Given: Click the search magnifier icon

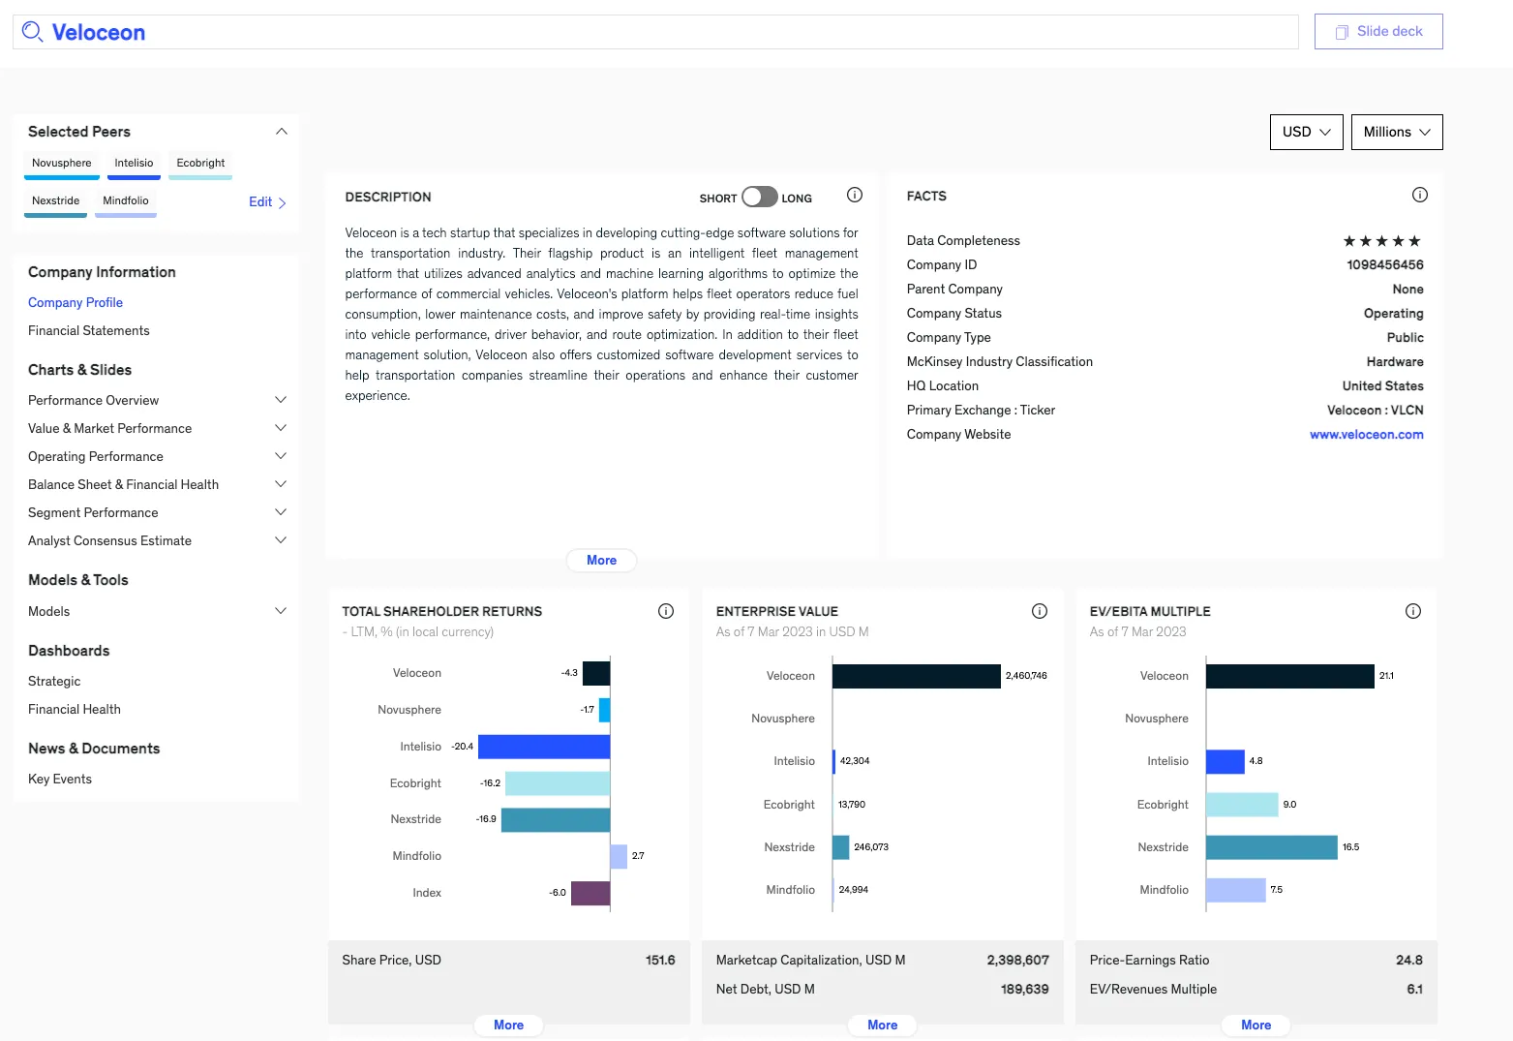Looking at the screenshot, I should [x=32, y=30].
